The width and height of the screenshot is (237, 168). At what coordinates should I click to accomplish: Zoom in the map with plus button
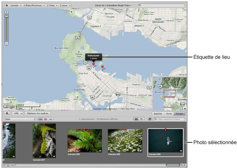(7, 12)
